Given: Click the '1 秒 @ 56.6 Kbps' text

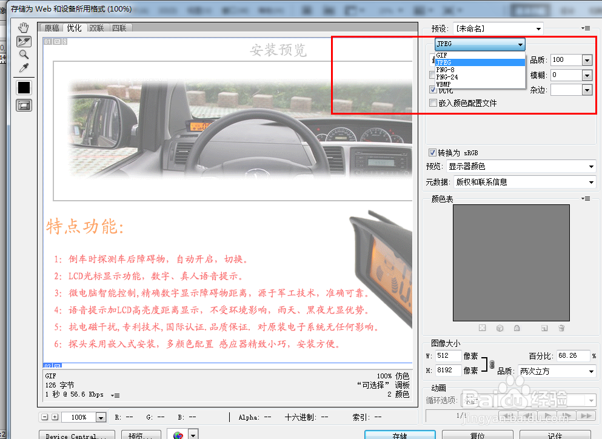Looking at the screenshot, I should coord(74,395).
